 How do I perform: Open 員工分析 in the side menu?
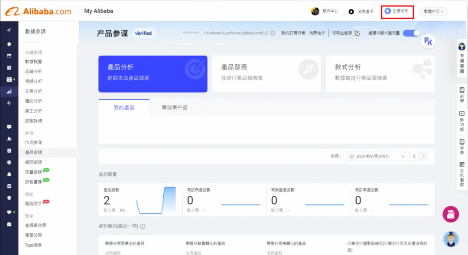(33, 111)
